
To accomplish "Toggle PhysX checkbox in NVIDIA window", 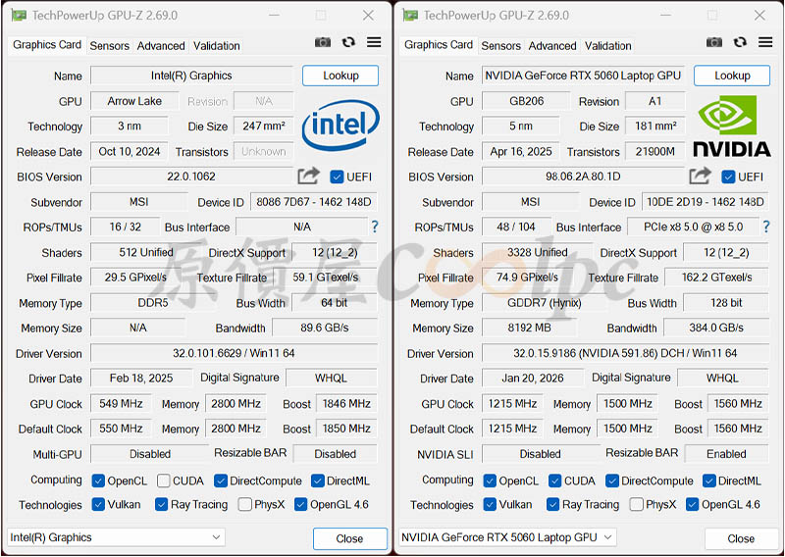I will (x=637, y=505).
